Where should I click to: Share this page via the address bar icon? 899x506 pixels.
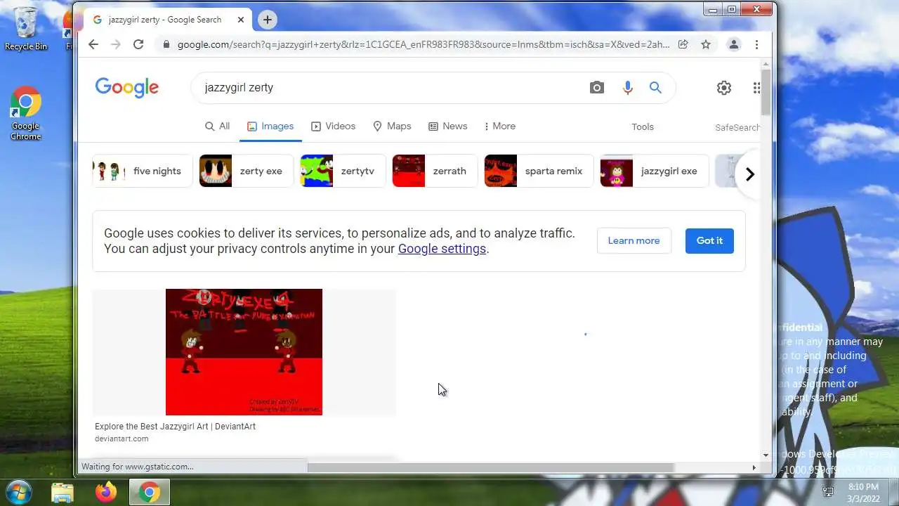click(x=683, y=44)
